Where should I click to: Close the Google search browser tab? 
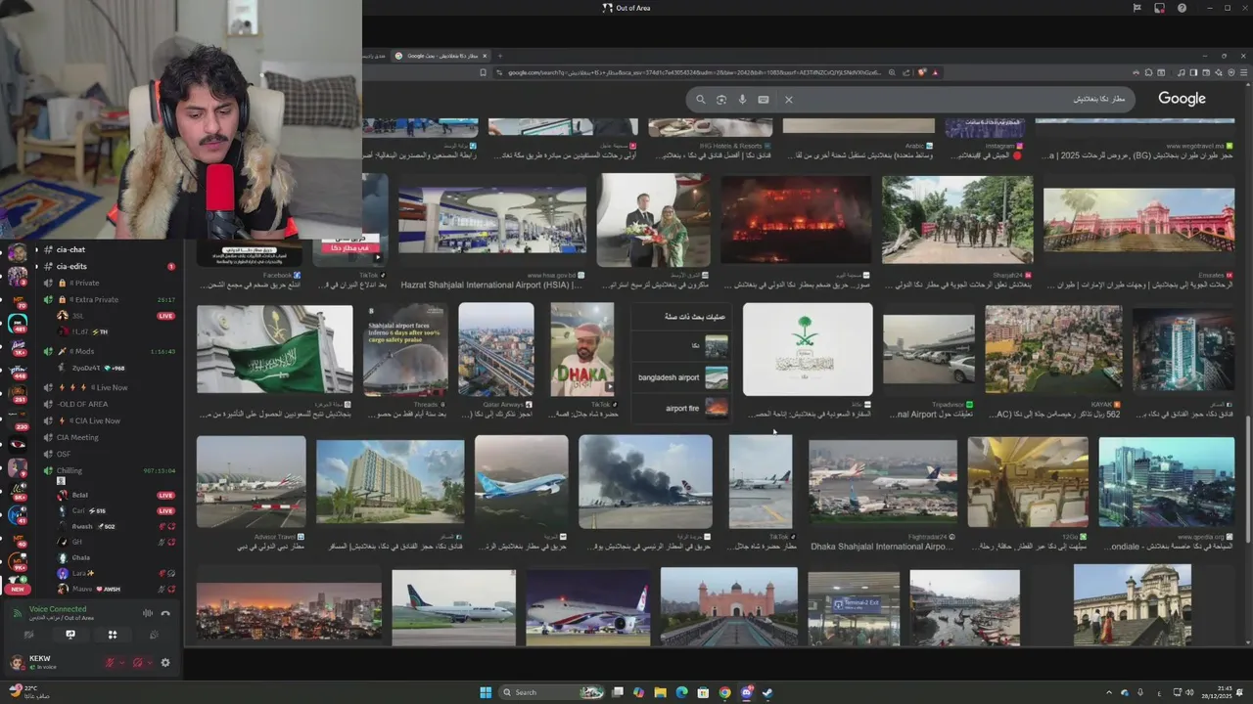pos(484,56)
